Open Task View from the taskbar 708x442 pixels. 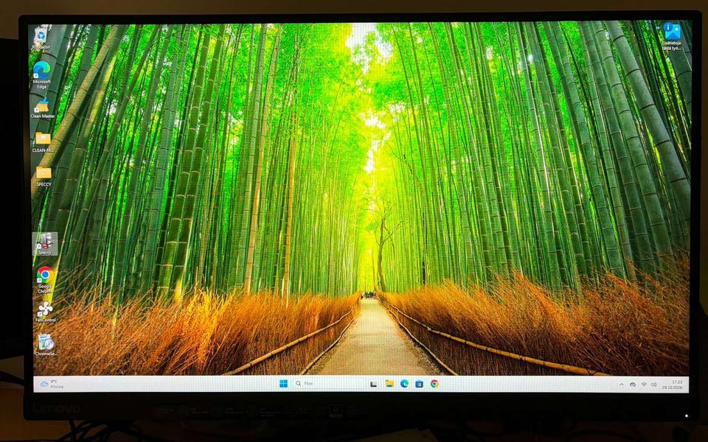coord(373,384)
